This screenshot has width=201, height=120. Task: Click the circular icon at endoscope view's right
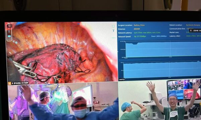[113, 26]
